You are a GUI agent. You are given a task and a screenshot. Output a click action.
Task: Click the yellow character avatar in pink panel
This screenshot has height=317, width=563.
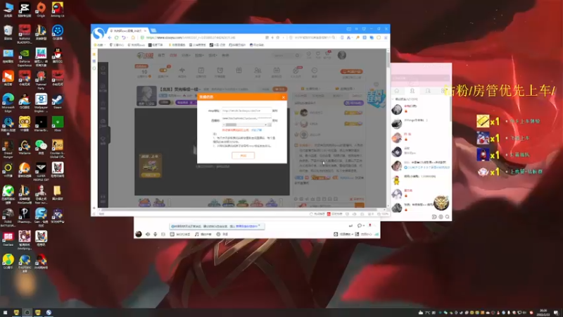396,180
